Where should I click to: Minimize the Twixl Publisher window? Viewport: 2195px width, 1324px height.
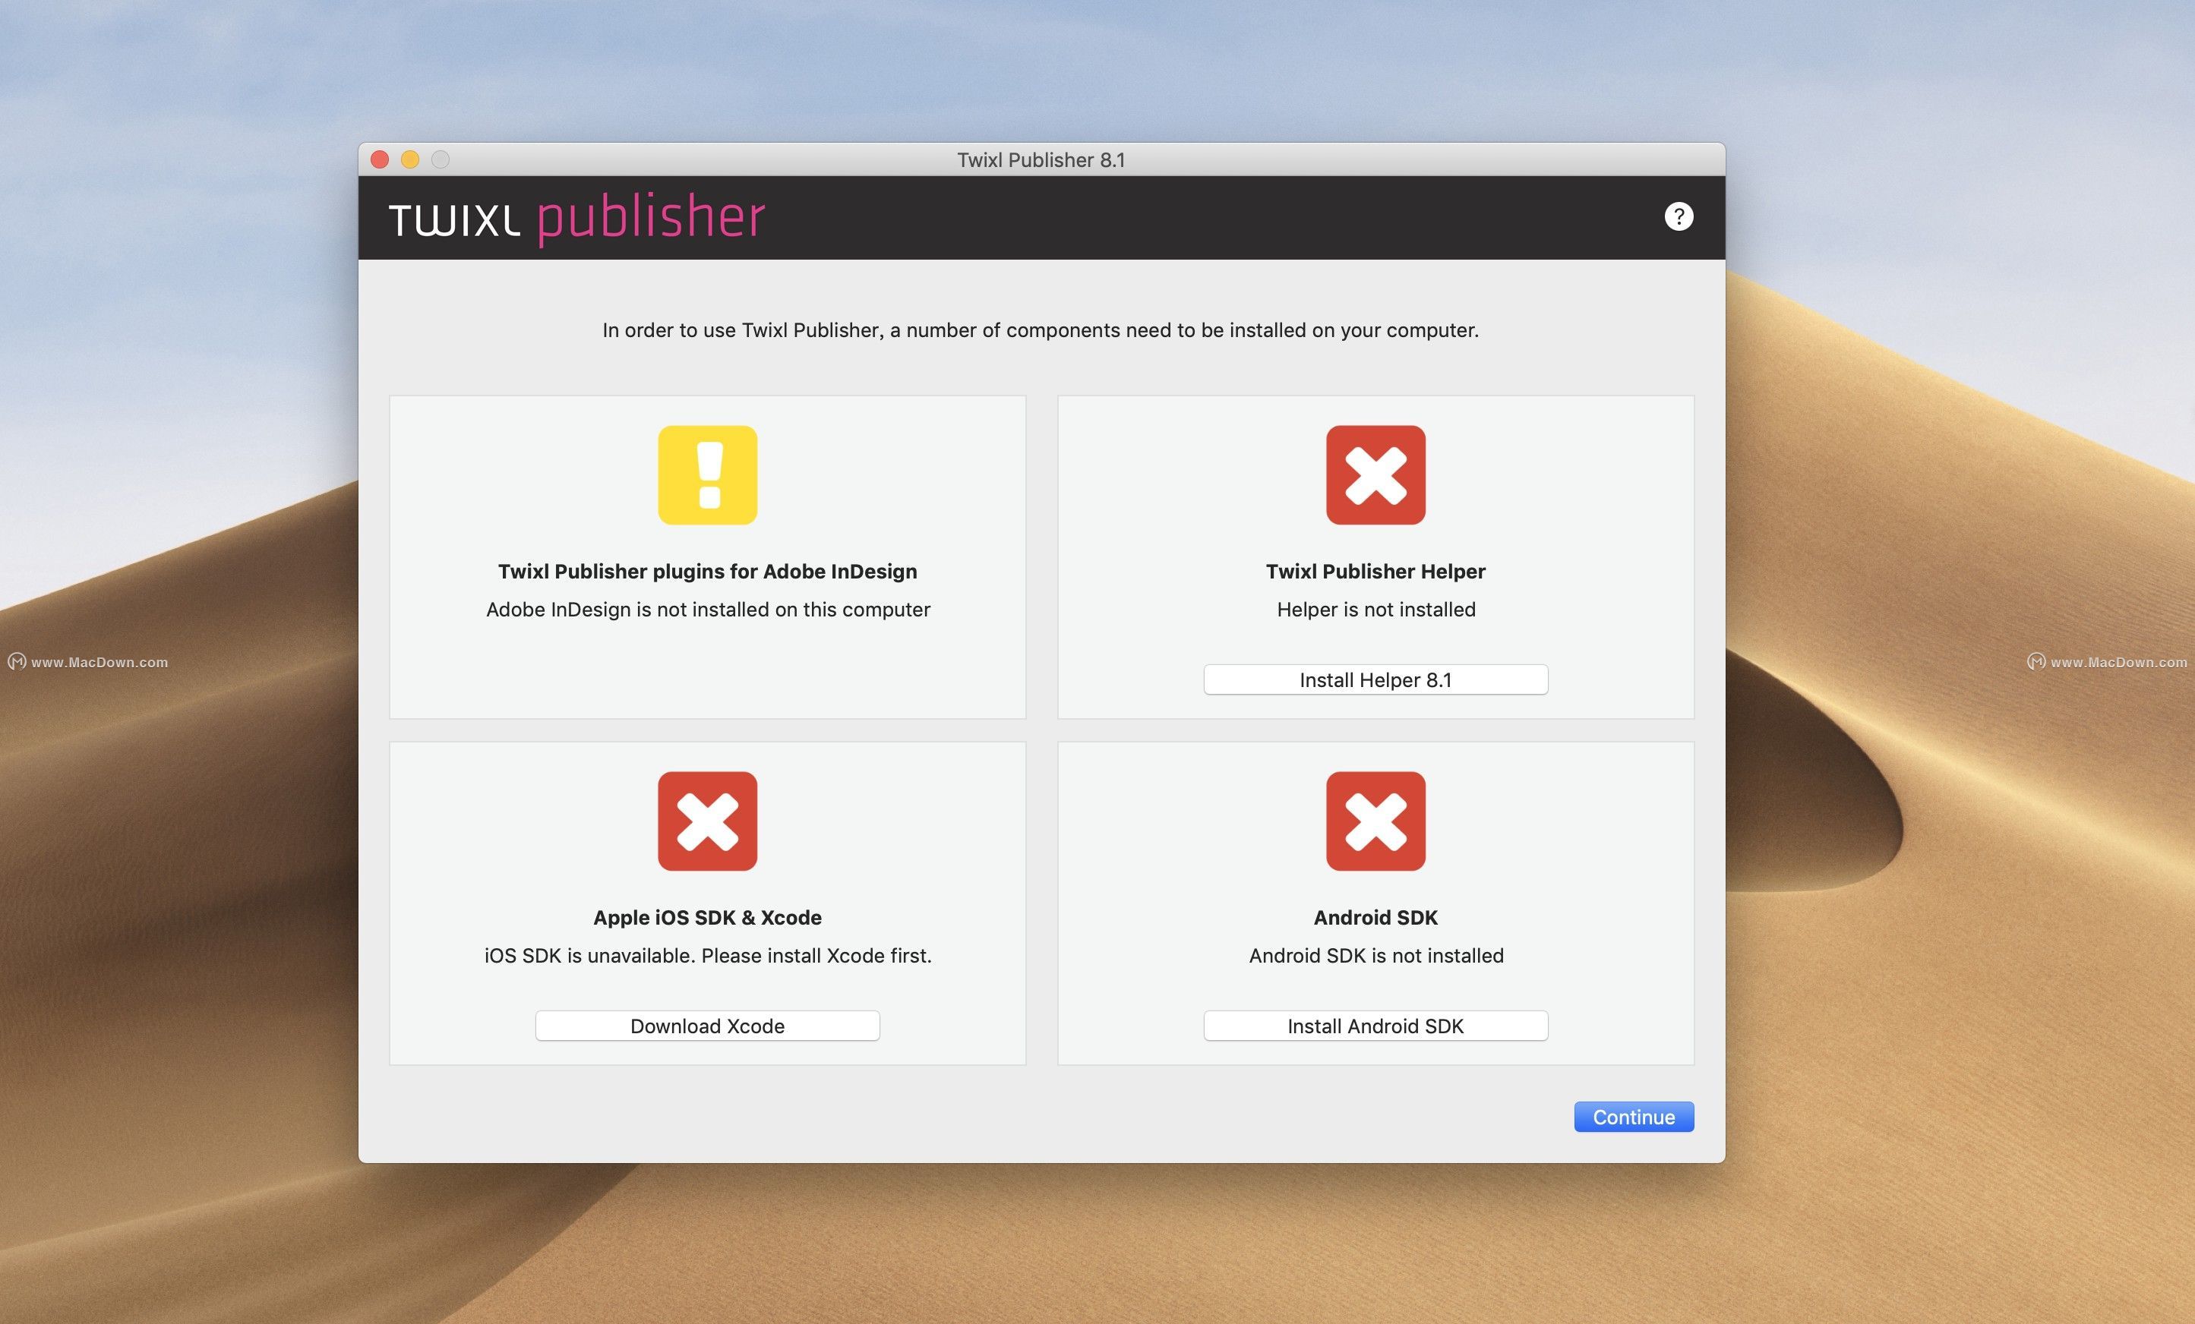tap(410, 159)
